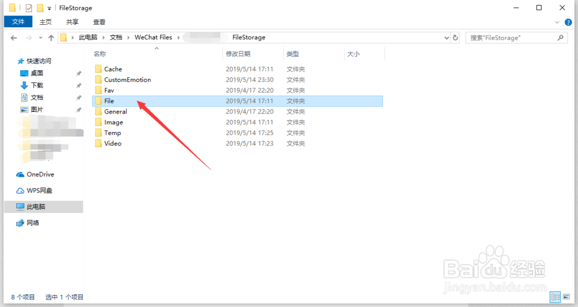Open 下载 in the navigation pane
Image resolution: width=578 pixels, height=307 pixels.
(32, 85)
